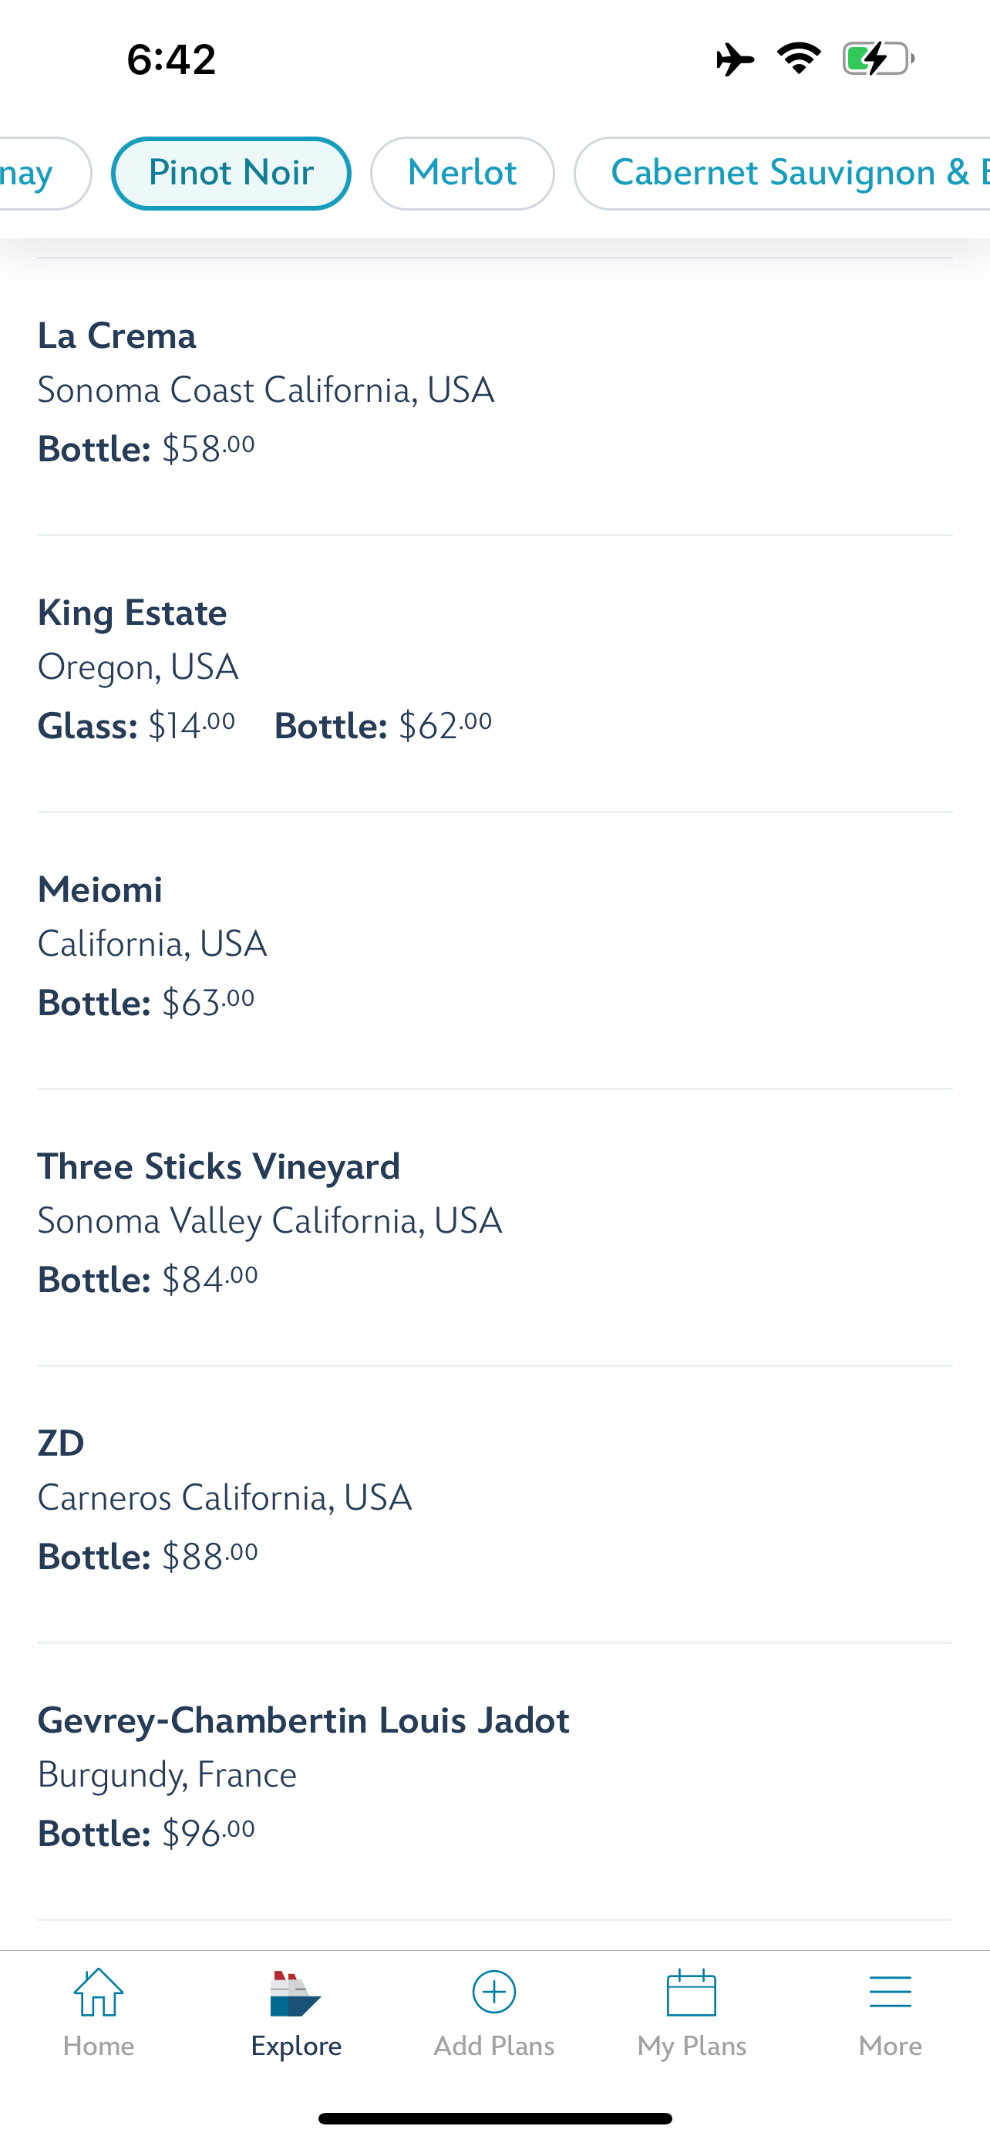Tap the battery charging indicator

(x=877, y=58)
